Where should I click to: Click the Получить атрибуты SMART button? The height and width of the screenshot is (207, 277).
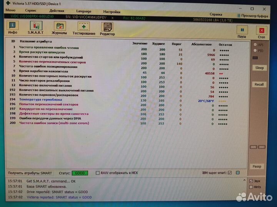click(x=30, y=173)
